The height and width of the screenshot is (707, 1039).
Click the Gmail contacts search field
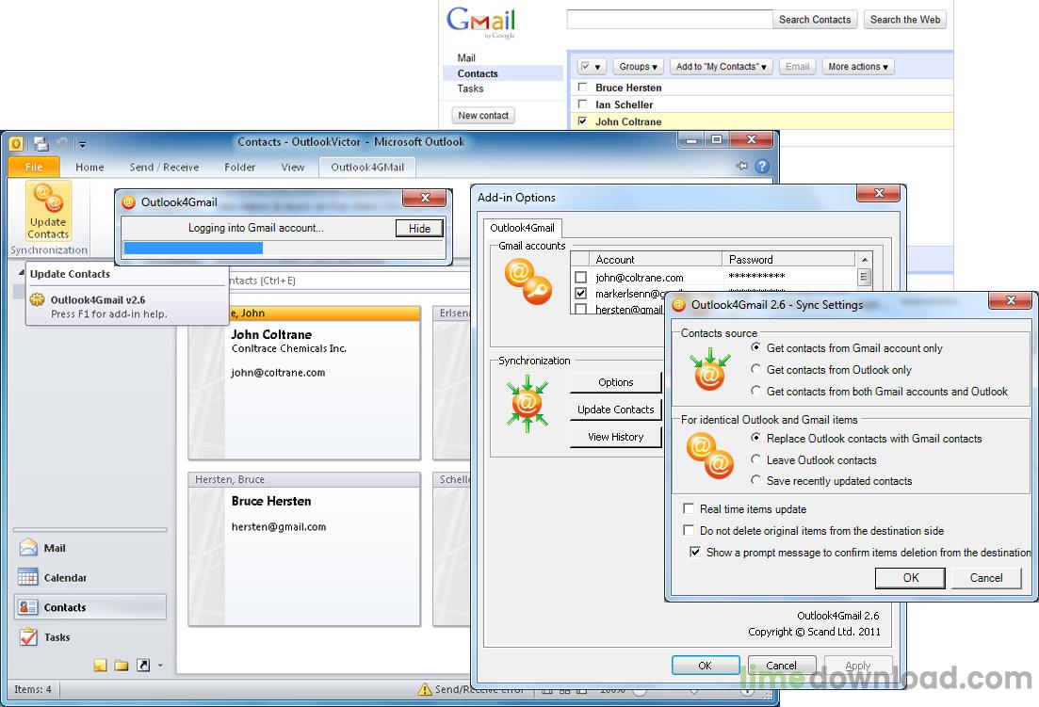[x=669, y=20]
